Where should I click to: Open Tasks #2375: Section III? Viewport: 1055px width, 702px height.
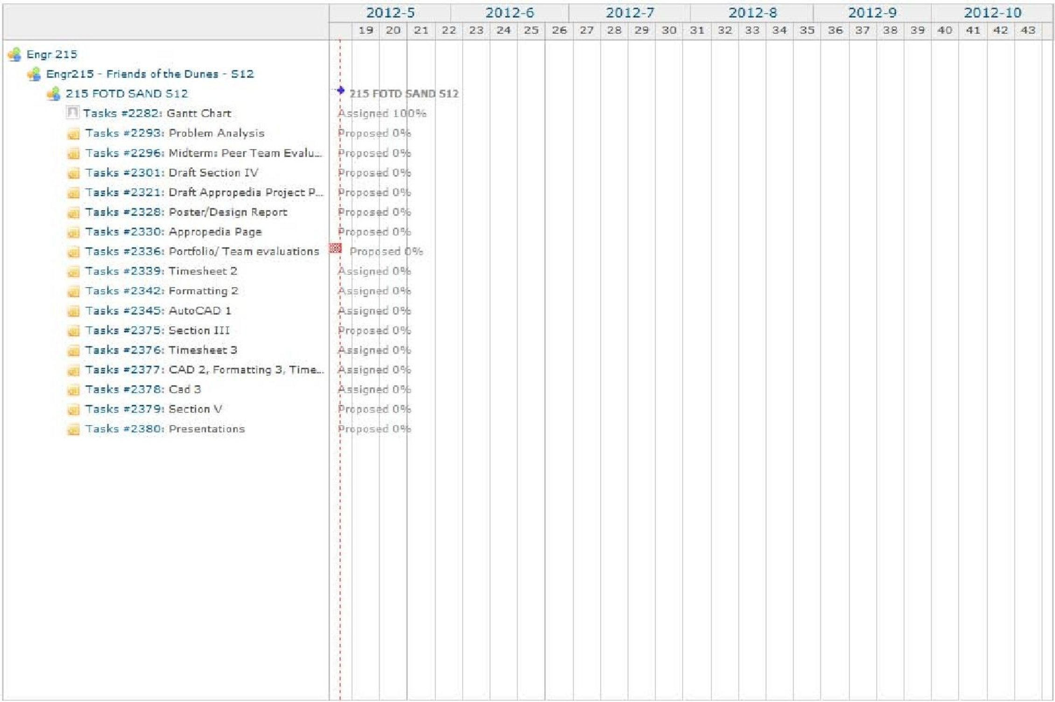click(158, 330)
